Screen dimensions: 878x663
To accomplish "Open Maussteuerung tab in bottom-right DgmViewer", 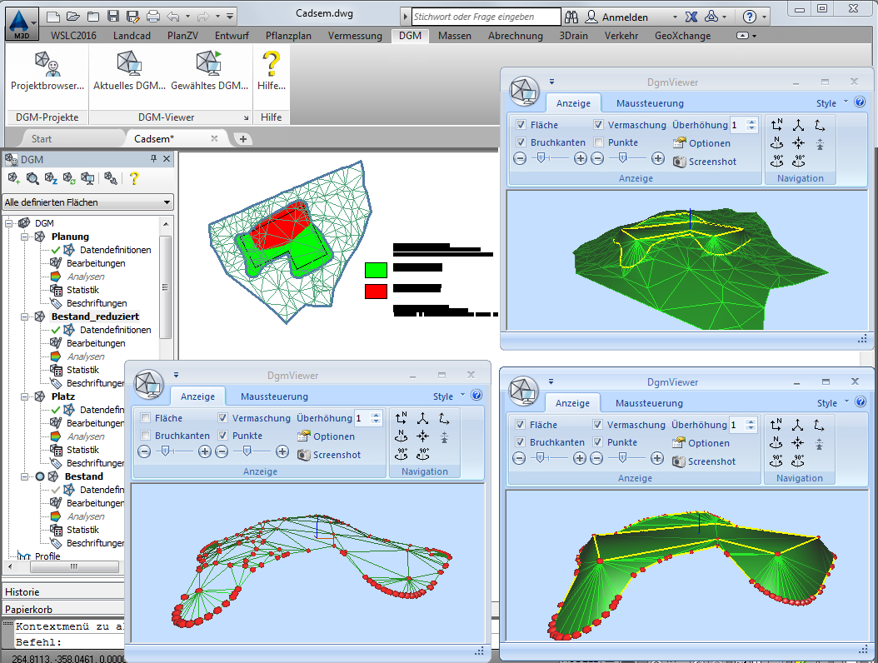I will tap(649, 403).
